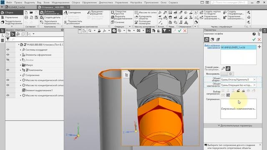Open the 'Сборка' menu

pos(76,2)
